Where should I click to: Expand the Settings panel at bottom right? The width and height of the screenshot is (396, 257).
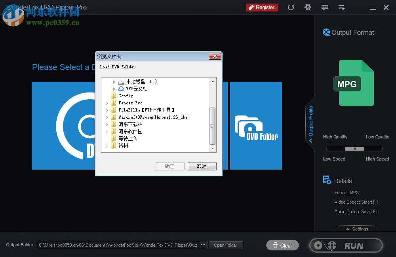(x=356, y=229)
